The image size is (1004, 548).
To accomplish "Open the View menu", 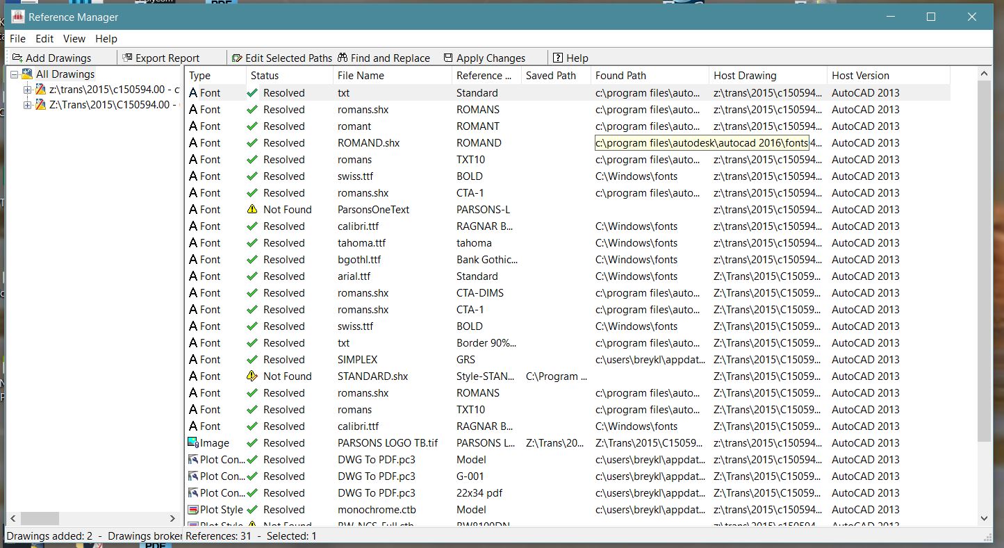I will point(74,38).
